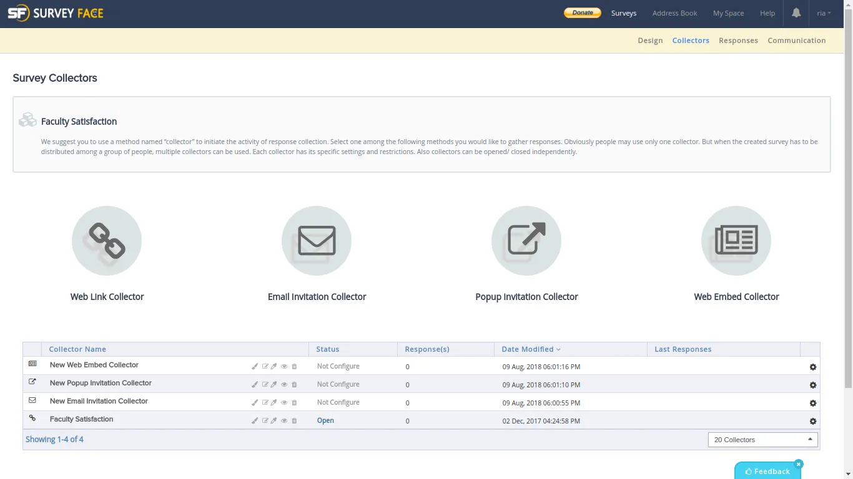
Task: Edit the New Popup Invitation Collector
Action: (x=265, y=385)
